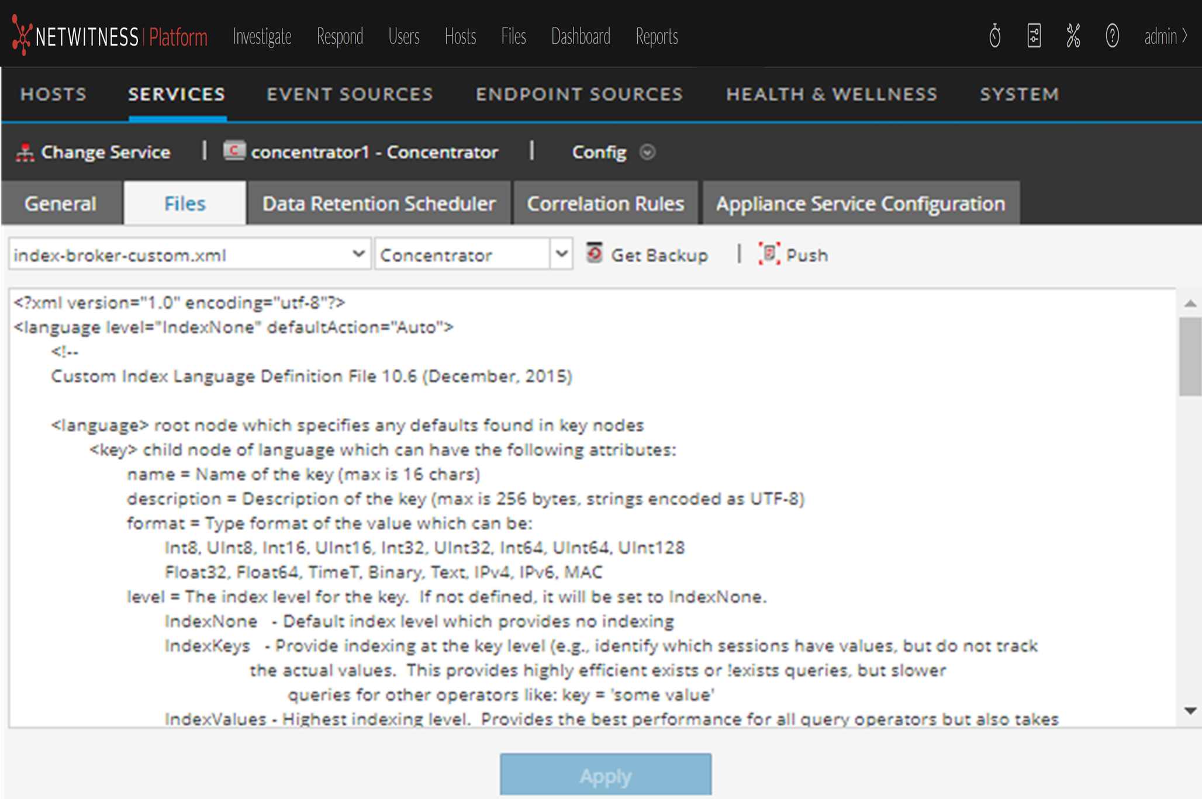Click the red Concentrator service icon

[x=234, y=151]
